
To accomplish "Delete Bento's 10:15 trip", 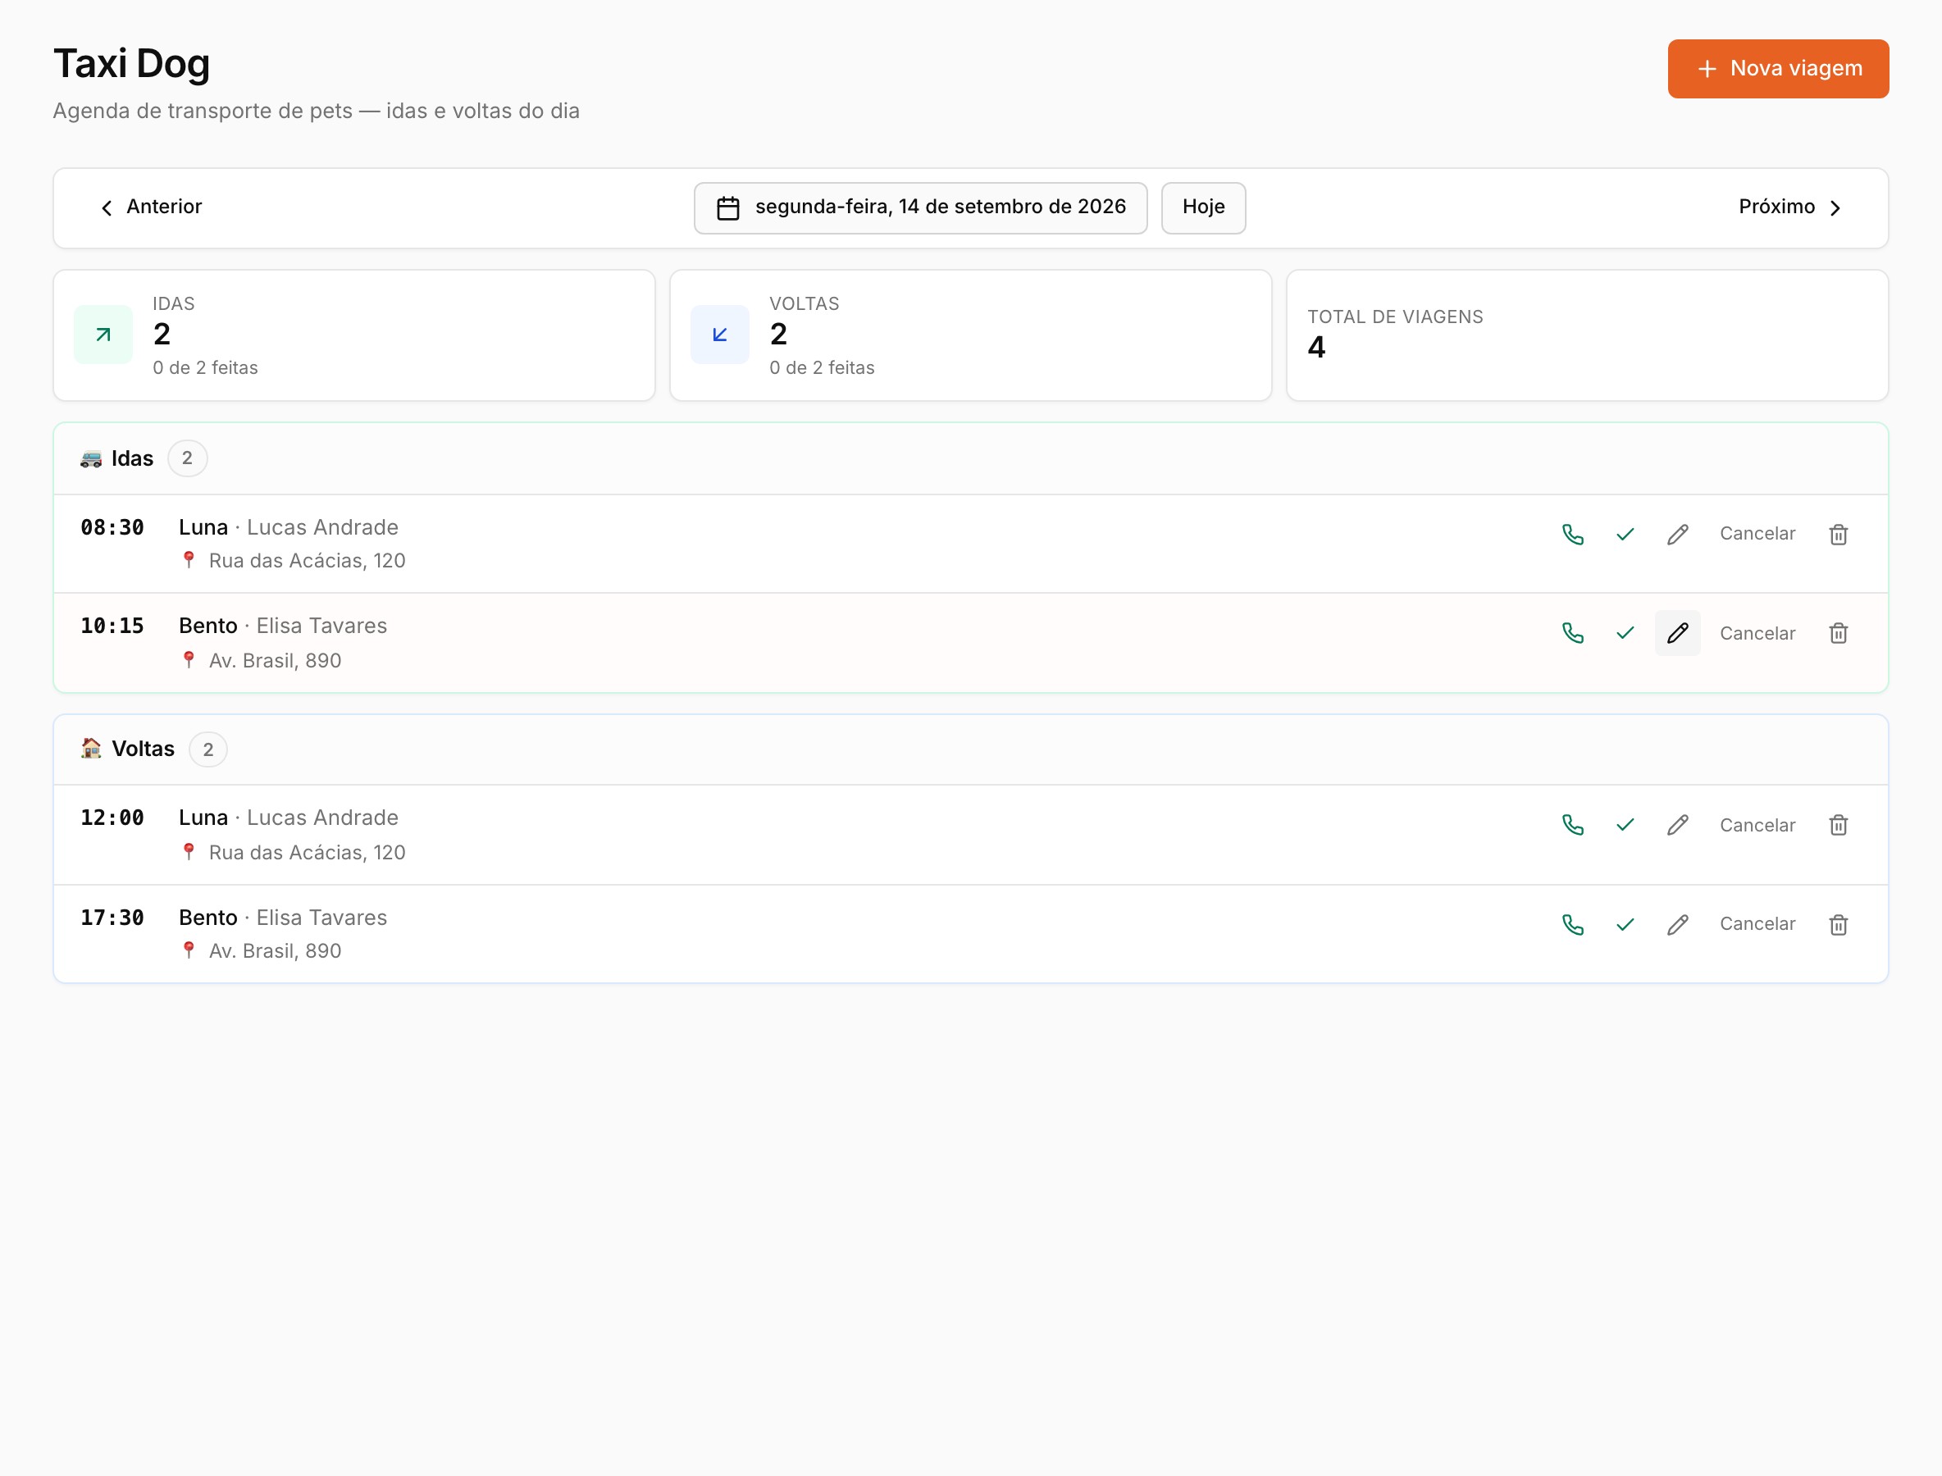I will (x=1839, y=632).
